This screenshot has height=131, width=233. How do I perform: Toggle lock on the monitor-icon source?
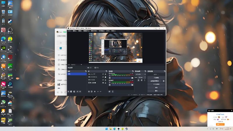[105, 83]
